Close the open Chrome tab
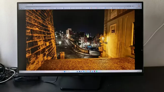 point(31,5)
